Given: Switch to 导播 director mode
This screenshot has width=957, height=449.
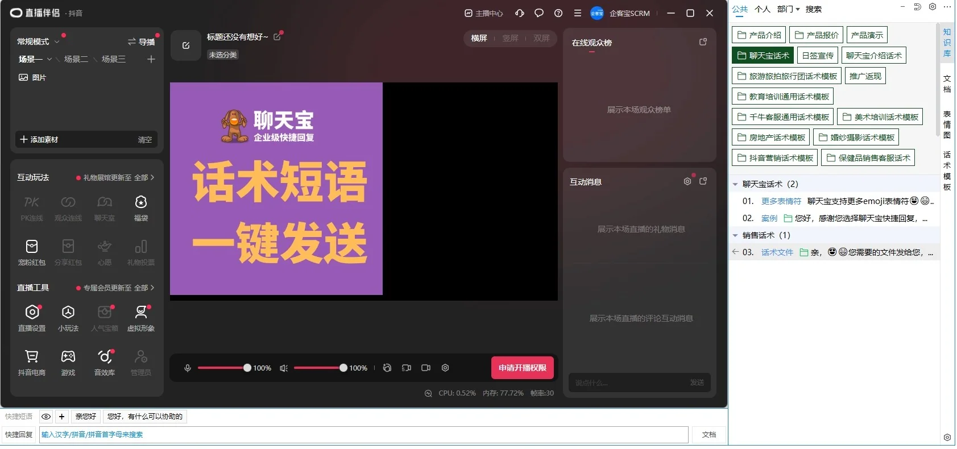Looking at the screenshot, I should (x=142, y=41).
